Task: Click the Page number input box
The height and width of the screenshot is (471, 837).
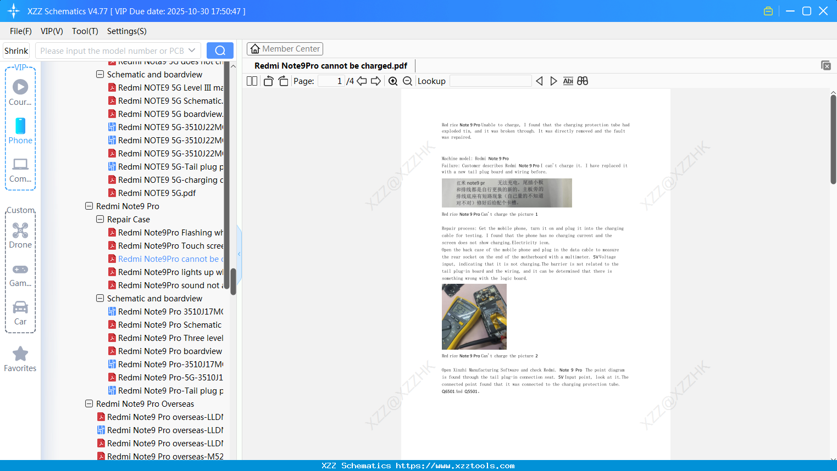Action: click(x=331, y=81)
